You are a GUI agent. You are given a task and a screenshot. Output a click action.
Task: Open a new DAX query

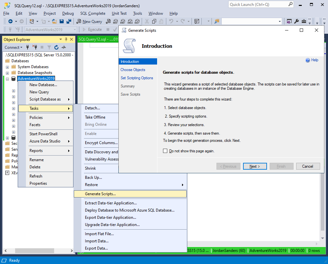(137, 21)
